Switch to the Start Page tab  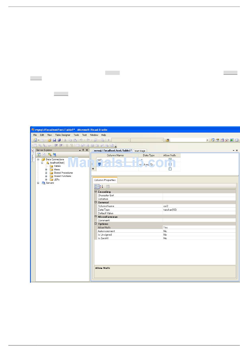click(140, 151)
